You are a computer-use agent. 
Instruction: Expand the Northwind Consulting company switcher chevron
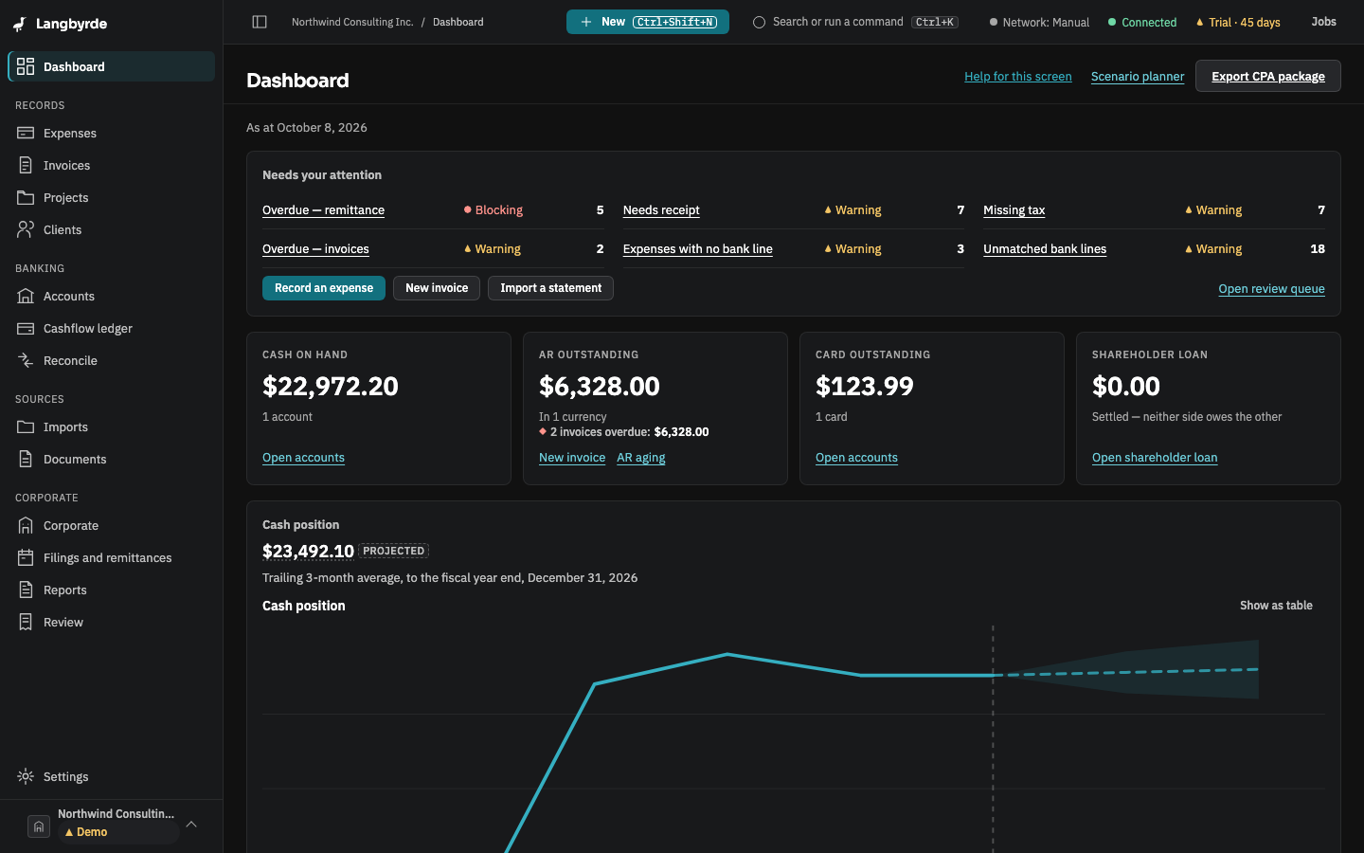coord(191,824)
